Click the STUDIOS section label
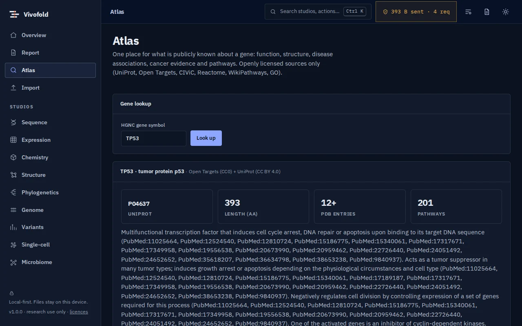Image resolution: width=522 pixels, height=326 pixels. pos(22,107)
